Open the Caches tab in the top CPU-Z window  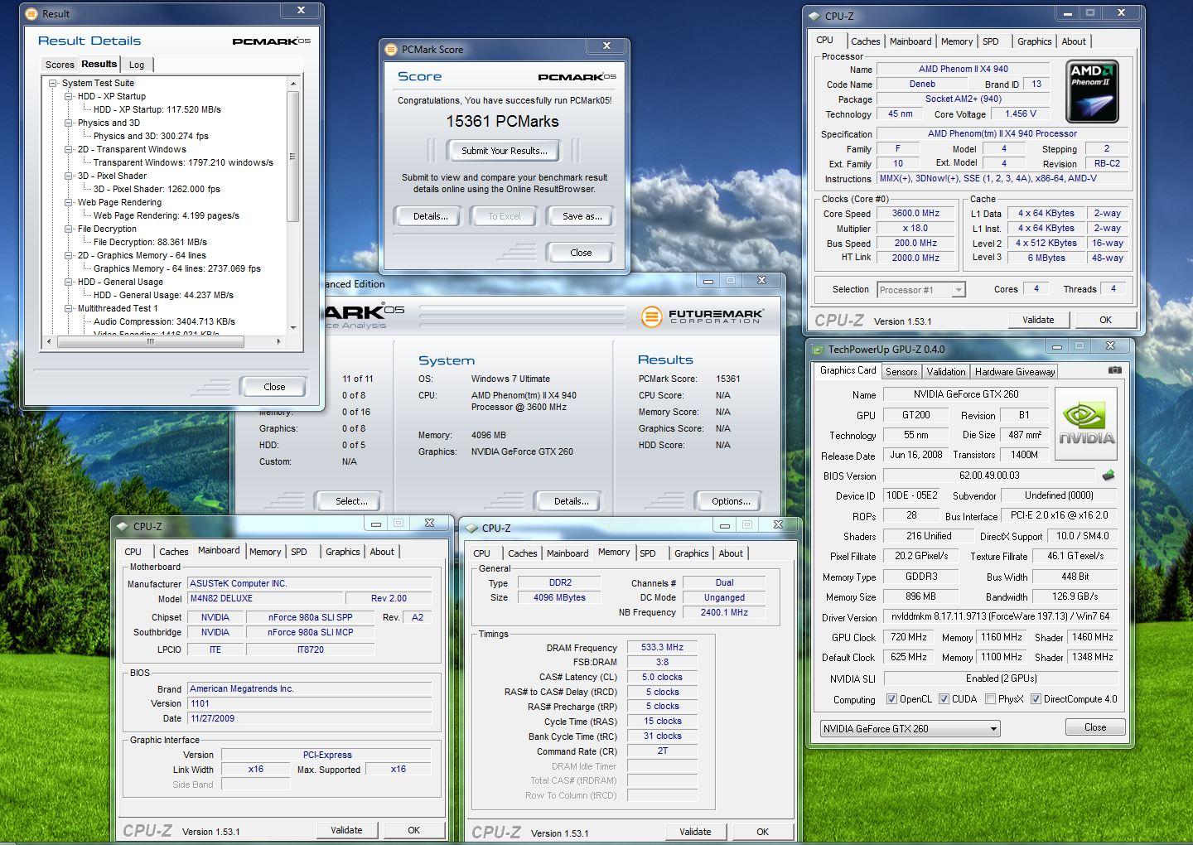click(865, 41)
